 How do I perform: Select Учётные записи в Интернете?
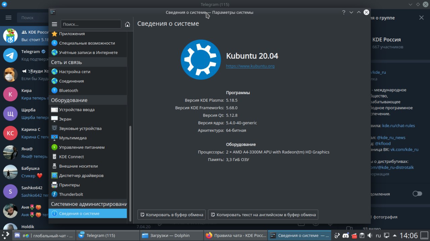[88, 53]
